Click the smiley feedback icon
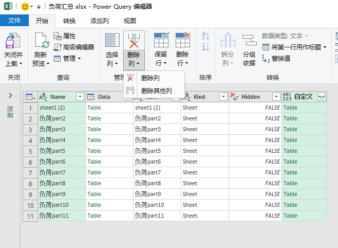 (x=25, y=7)
